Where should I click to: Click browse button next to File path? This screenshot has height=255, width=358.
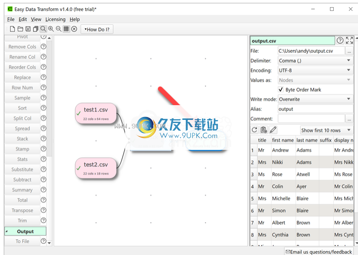349,51
